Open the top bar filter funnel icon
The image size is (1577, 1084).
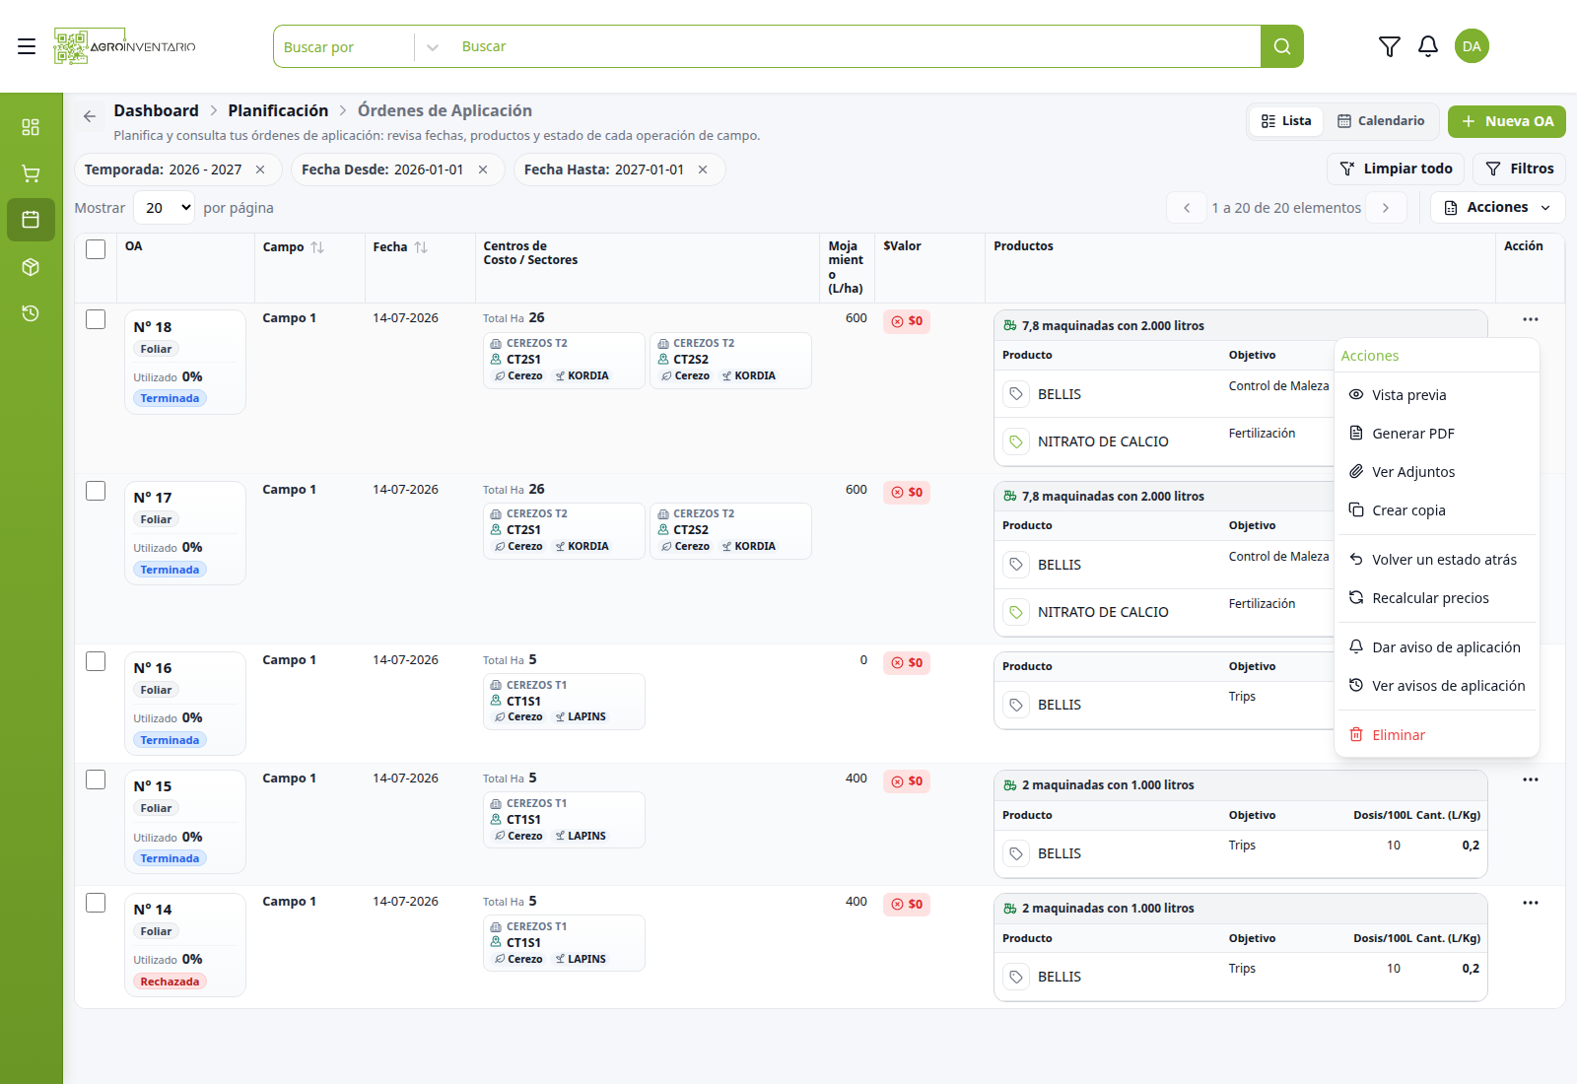click(x=1389, y=46)
